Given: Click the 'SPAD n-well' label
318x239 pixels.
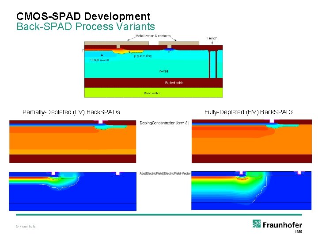Looking at the screenshot, I should (x=99, y=60).
